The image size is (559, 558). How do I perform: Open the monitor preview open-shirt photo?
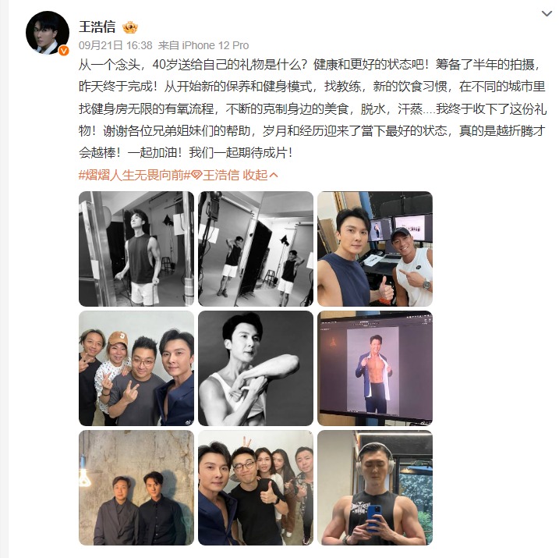pyautogui.click(x=375, y=368)
